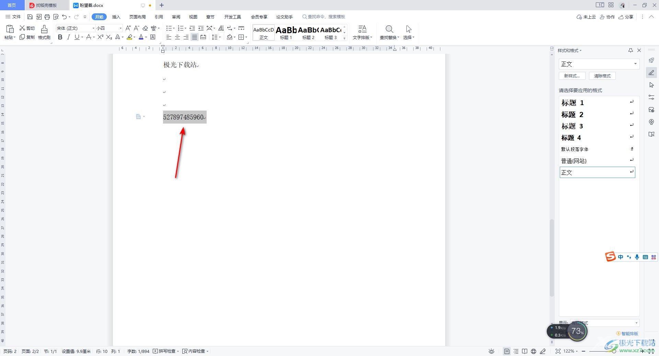The width and height of the screenshot is (659, 356).
Task: Pin the styles and formatting panel
Action: click(x=631, y=50)
